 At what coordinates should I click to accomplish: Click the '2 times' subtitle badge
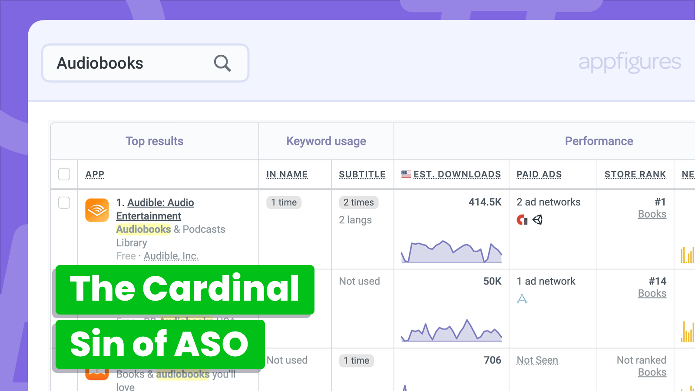click(359, 202)
